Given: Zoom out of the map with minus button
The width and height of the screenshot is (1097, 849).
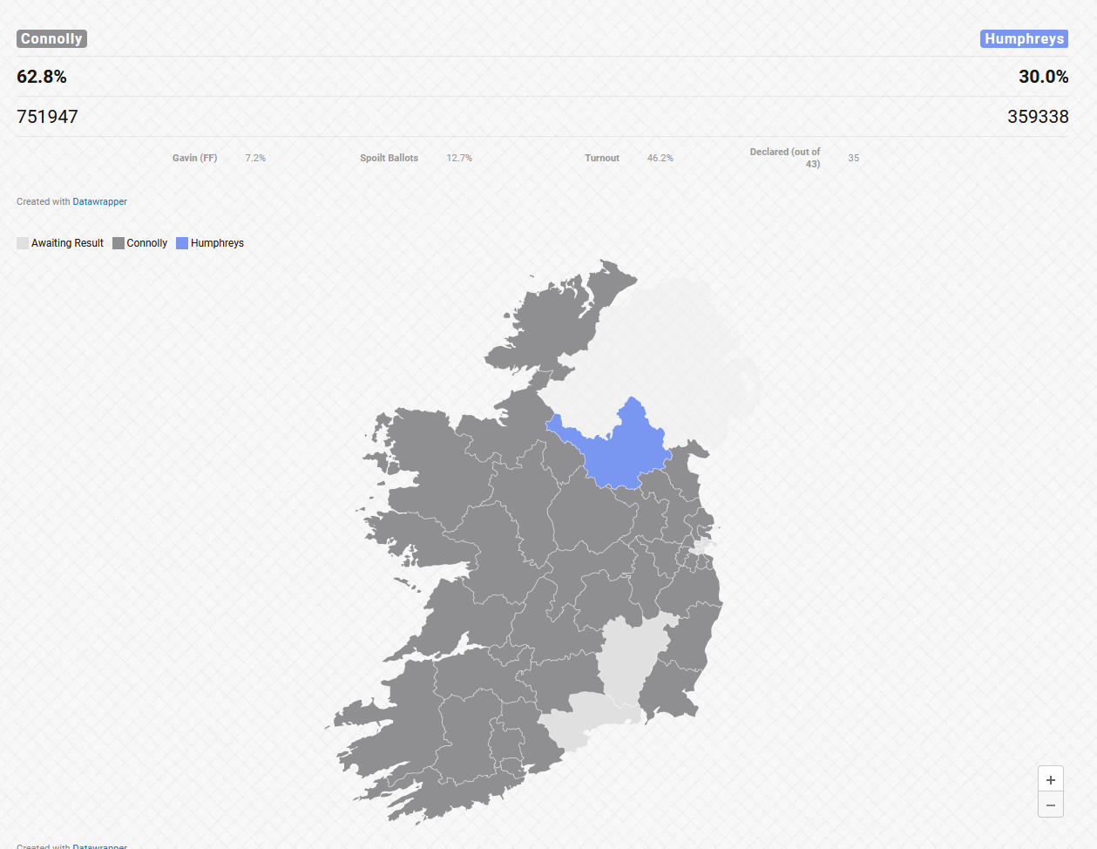Looking at the screenshot, I should tap(1051, 805).
